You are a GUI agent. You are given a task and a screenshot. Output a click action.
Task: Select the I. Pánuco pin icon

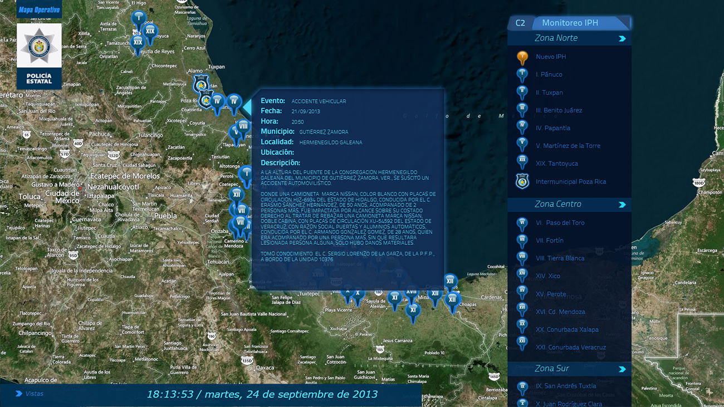[522, 75]
